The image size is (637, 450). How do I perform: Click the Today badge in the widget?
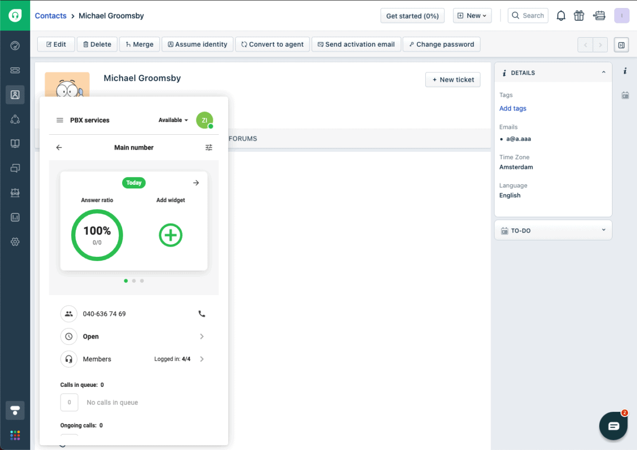coord(134,183)
